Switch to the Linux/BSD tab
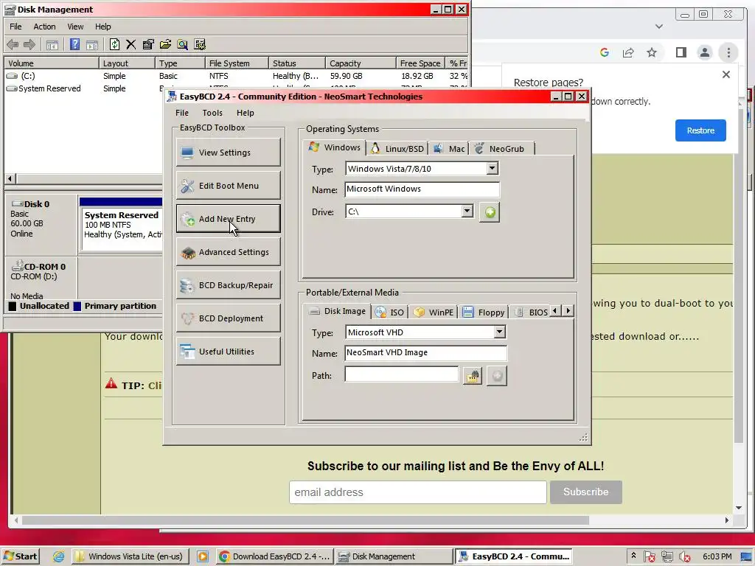 point(397,149)
